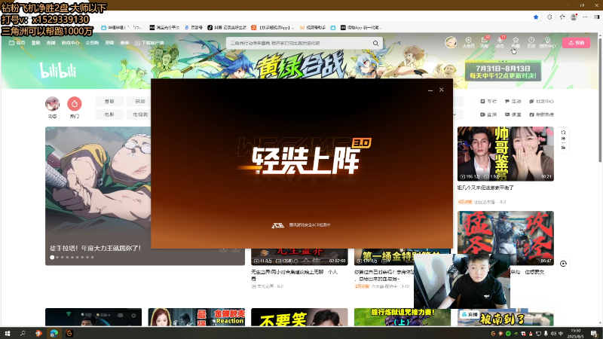
Task: Open the Windows Start button
Action: tap(7, 333)
